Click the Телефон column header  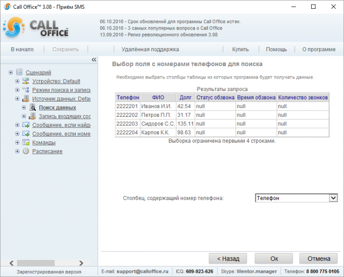(x=128, y=97)
